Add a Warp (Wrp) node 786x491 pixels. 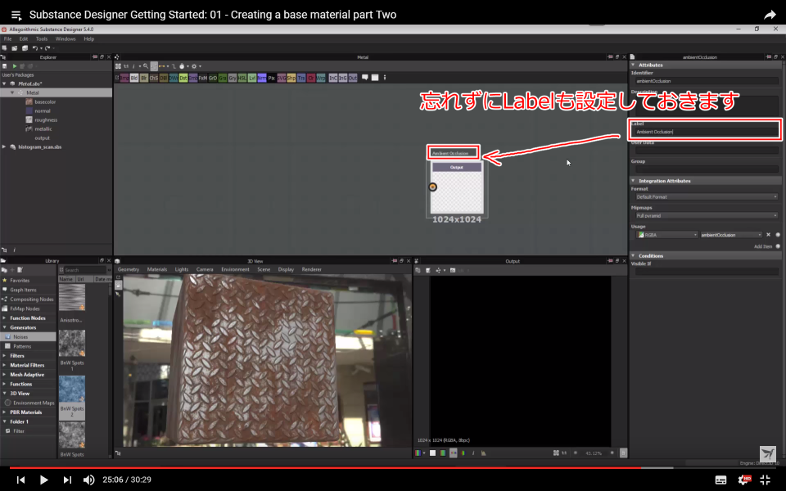tap(321, 78)
